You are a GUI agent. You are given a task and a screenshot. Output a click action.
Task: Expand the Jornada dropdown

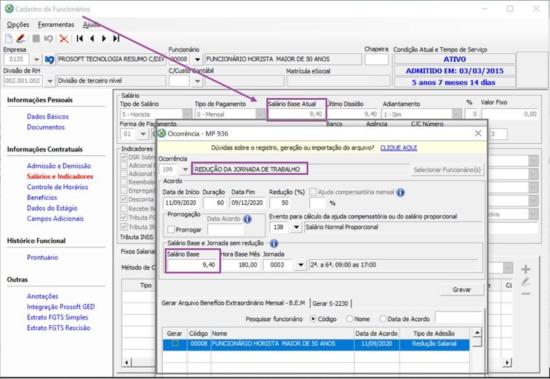pyautogui.click(x=300, y=264)
